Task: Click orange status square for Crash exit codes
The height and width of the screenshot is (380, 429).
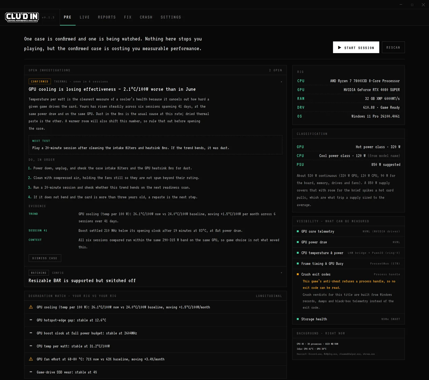Action: [298, 274]
